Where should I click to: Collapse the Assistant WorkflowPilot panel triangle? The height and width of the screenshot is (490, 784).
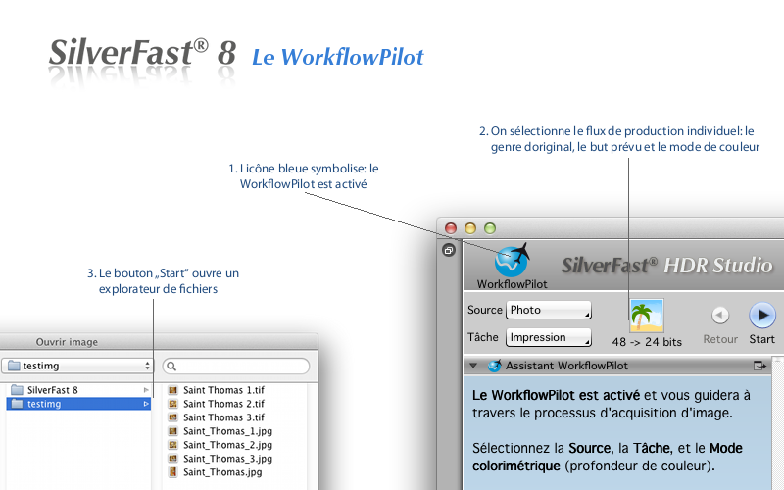473,366
